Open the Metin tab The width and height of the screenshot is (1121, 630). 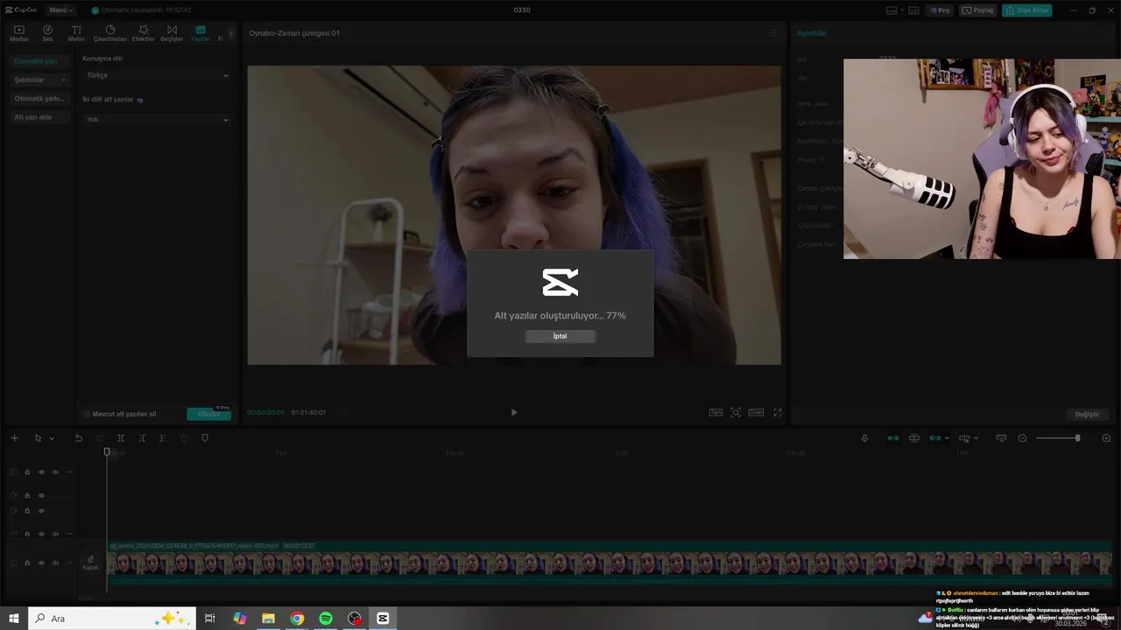[76, 33]
